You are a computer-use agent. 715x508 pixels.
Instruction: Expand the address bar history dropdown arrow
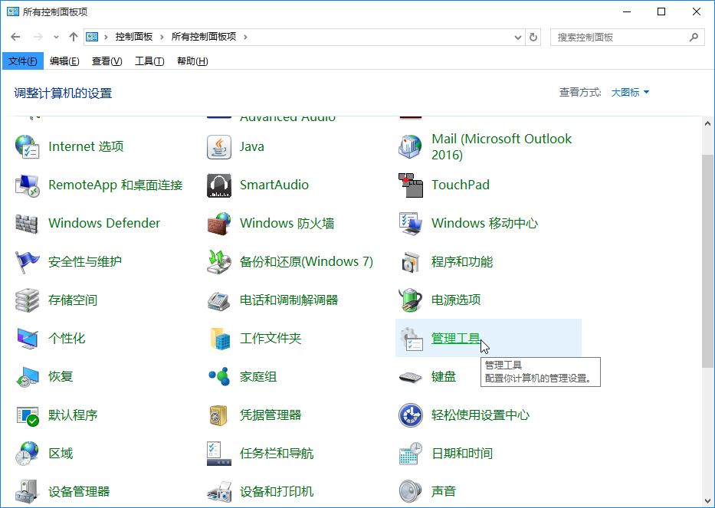pyautogui.click(x=517, y=38)
